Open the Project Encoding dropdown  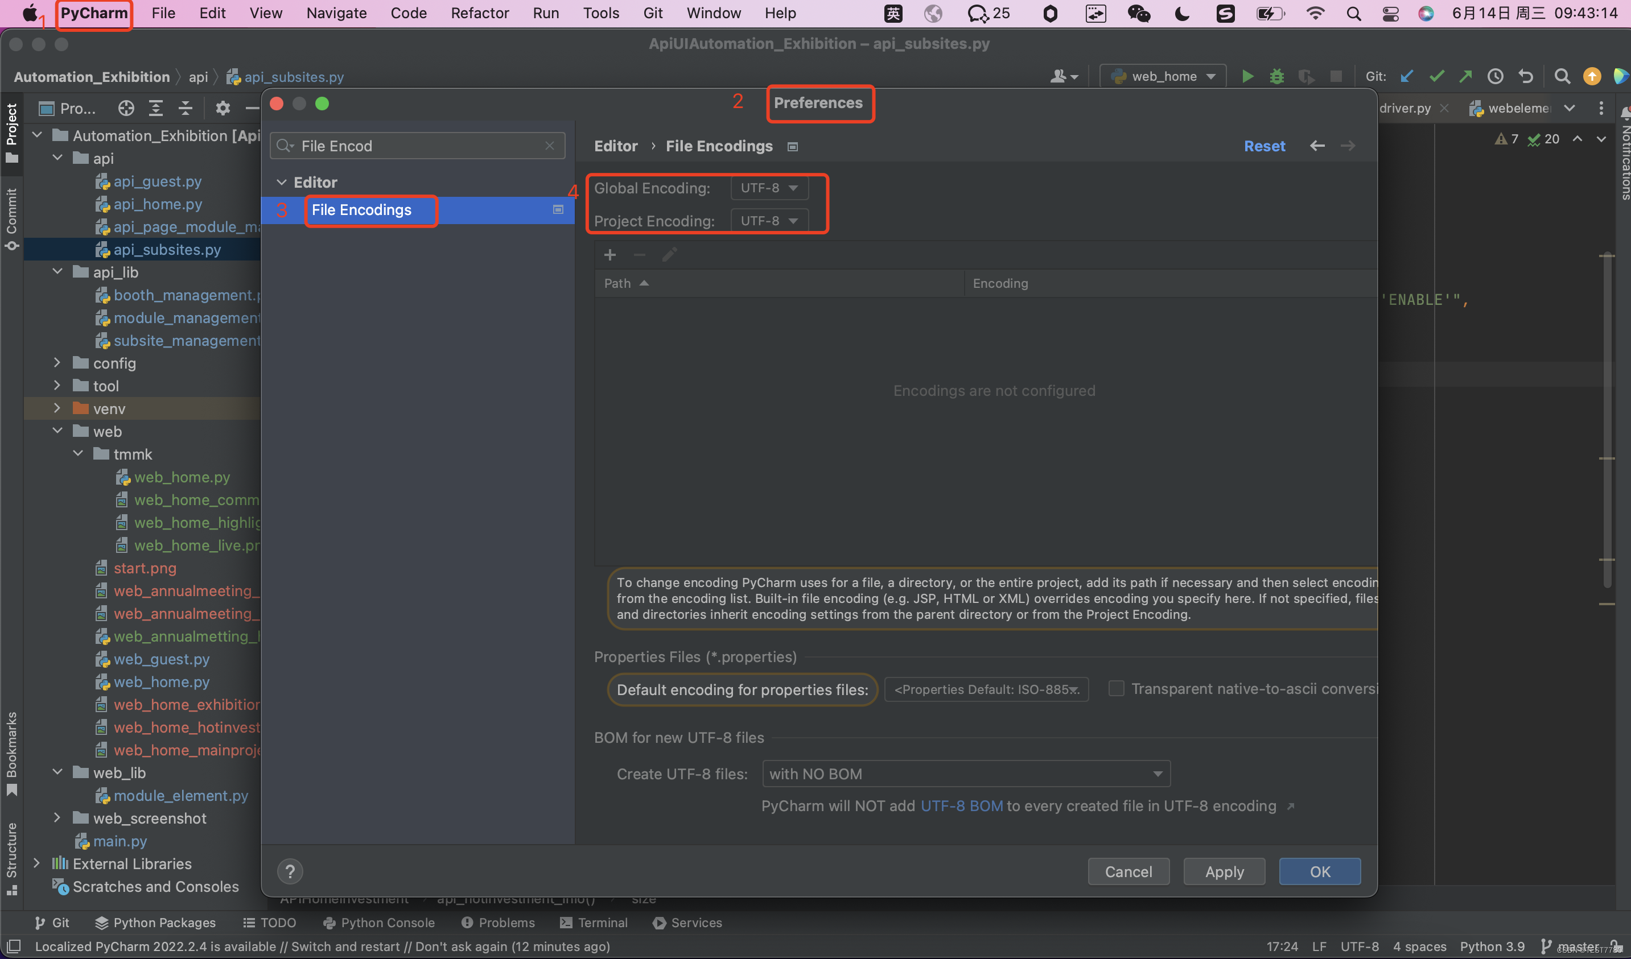pos(769,221)
